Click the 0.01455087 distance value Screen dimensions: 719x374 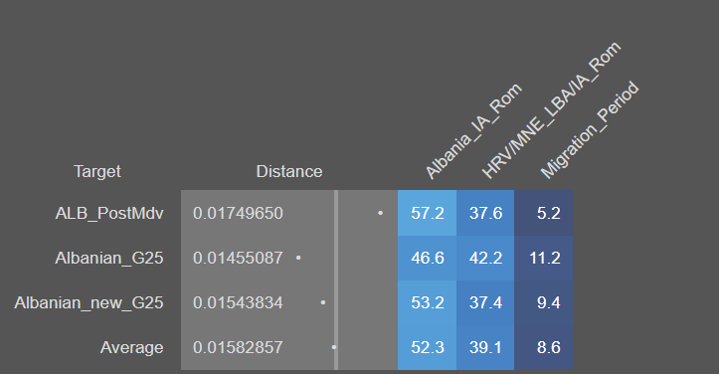pyautogui.click(x=238, y=258)
